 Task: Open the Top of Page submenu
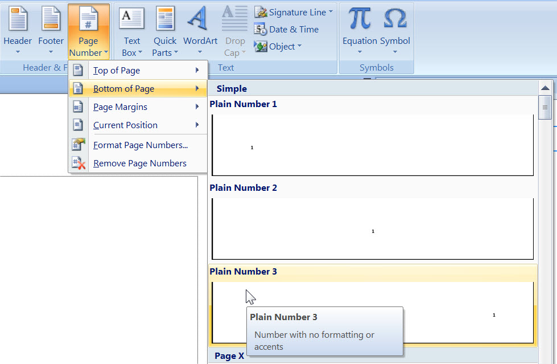(x=138, y=70)
